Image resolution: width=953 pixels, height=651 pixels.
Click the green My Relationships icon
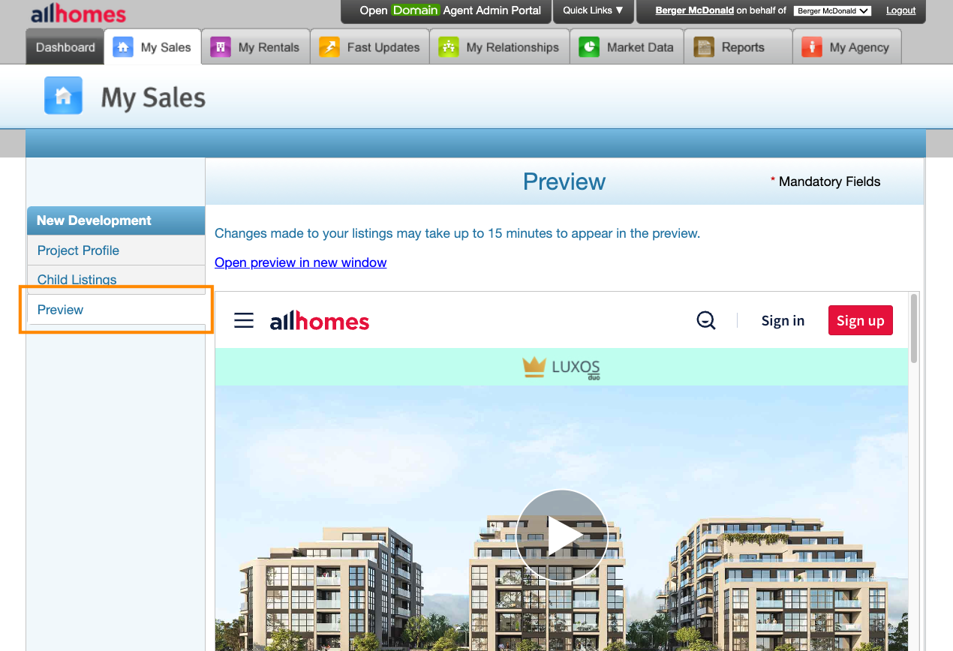449,47
